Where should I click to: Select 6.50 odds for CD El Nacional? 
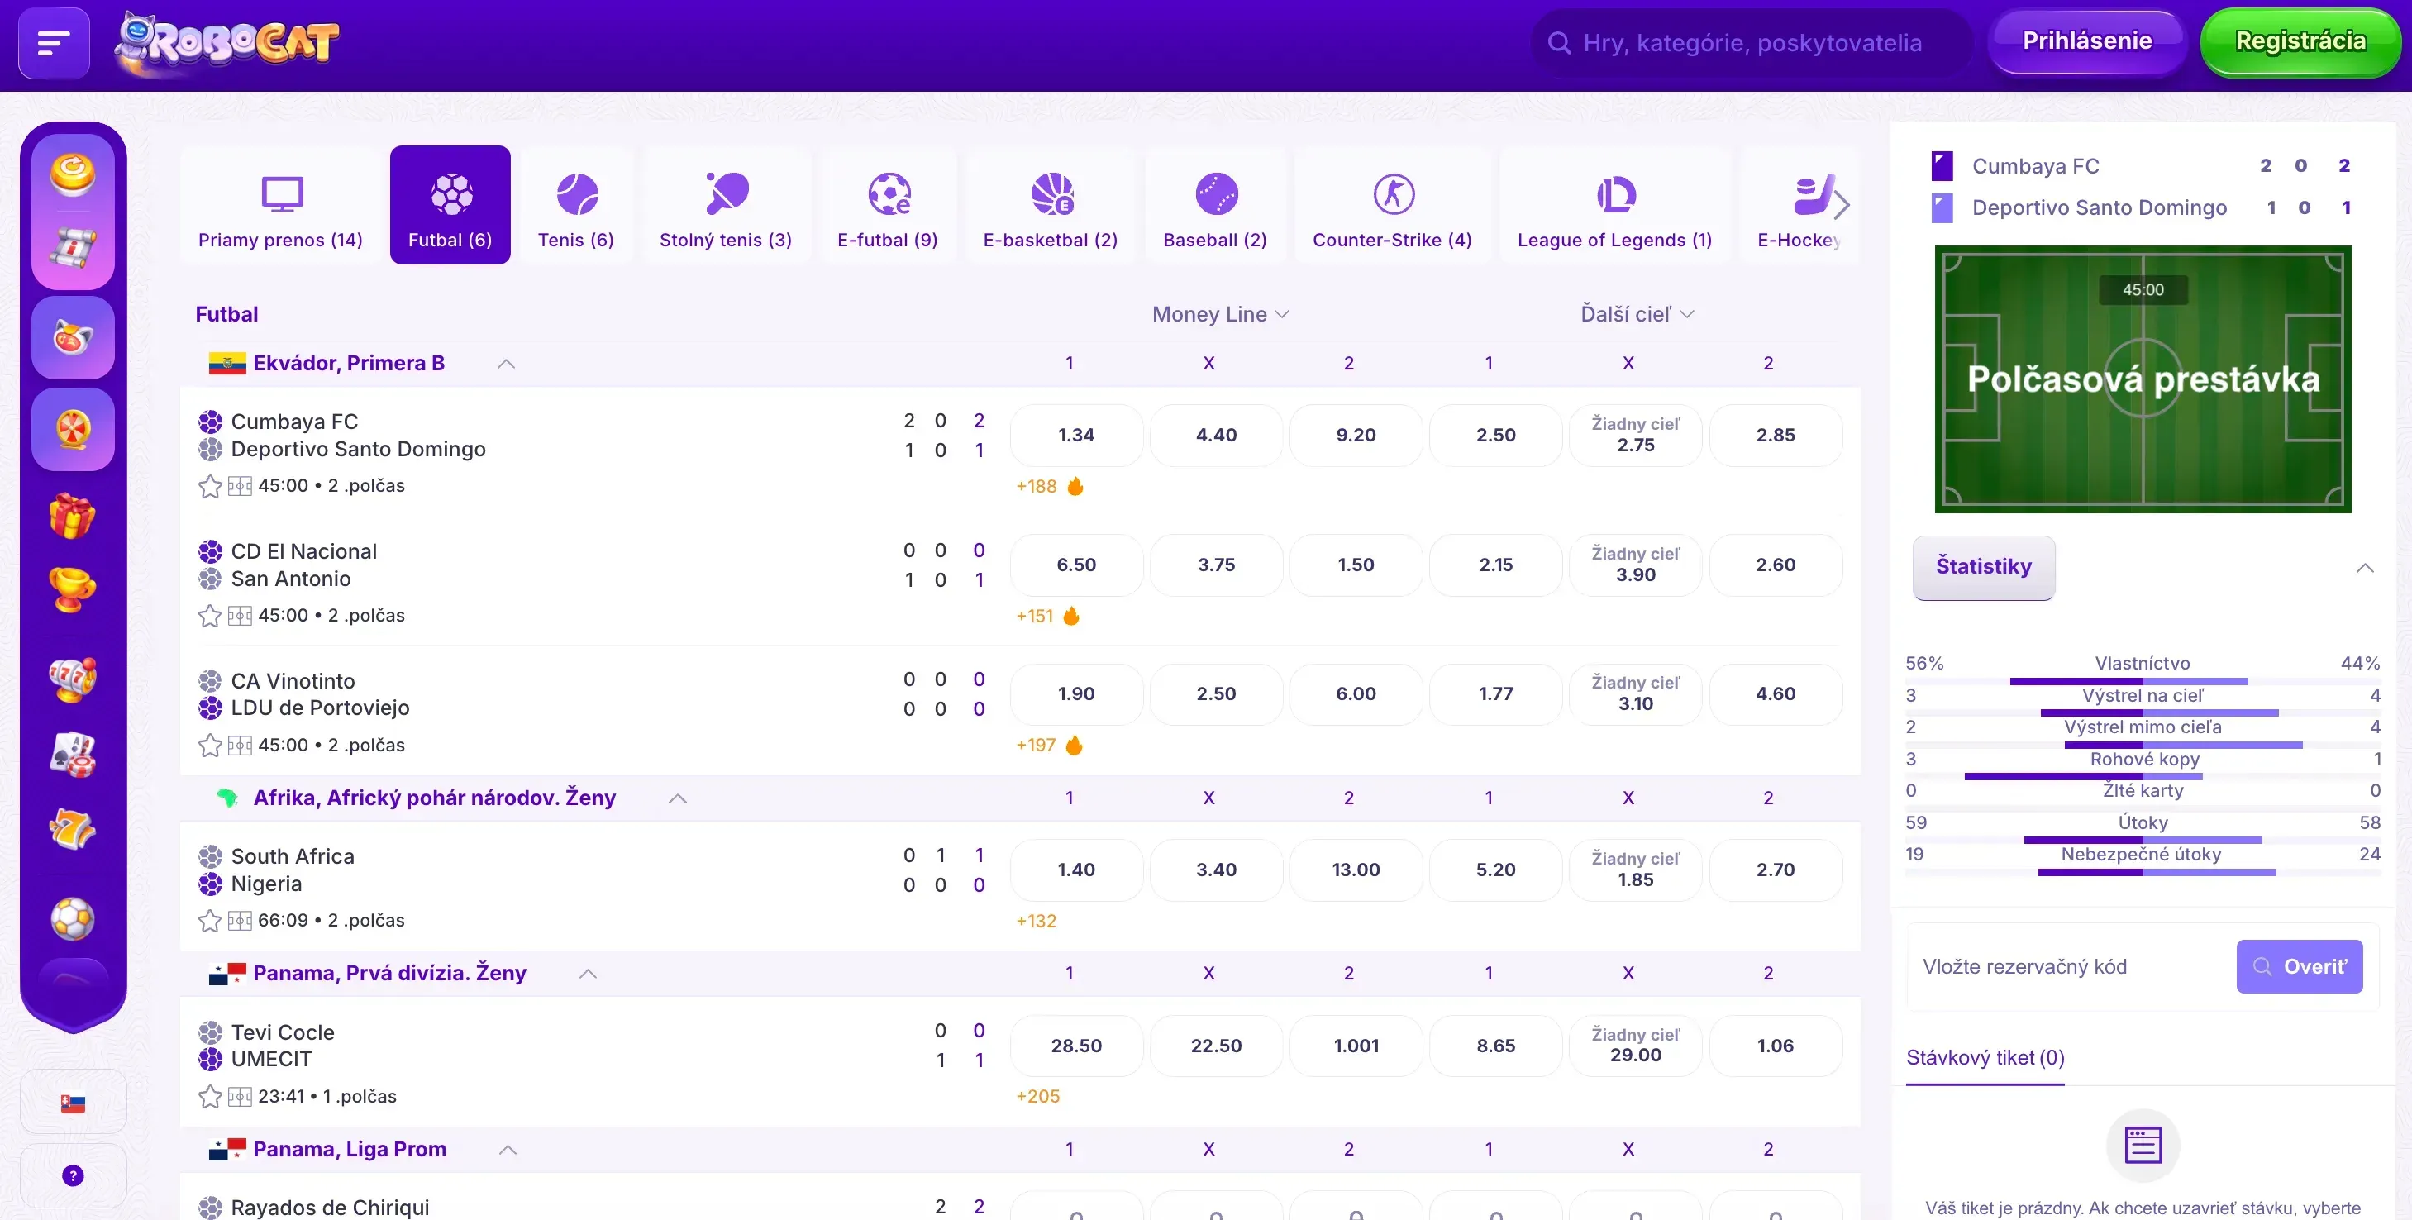1077,565
